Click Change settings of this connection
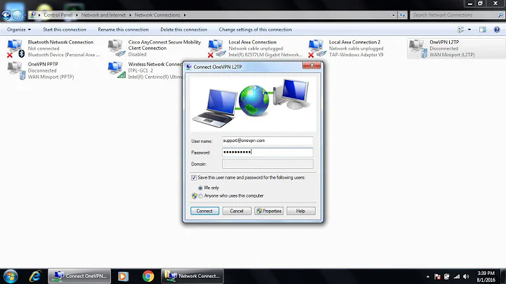The image size is (506, 284). tap(255, 30)
